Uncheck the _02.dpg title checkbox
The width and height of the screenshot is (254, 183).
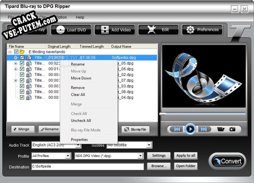22,75
